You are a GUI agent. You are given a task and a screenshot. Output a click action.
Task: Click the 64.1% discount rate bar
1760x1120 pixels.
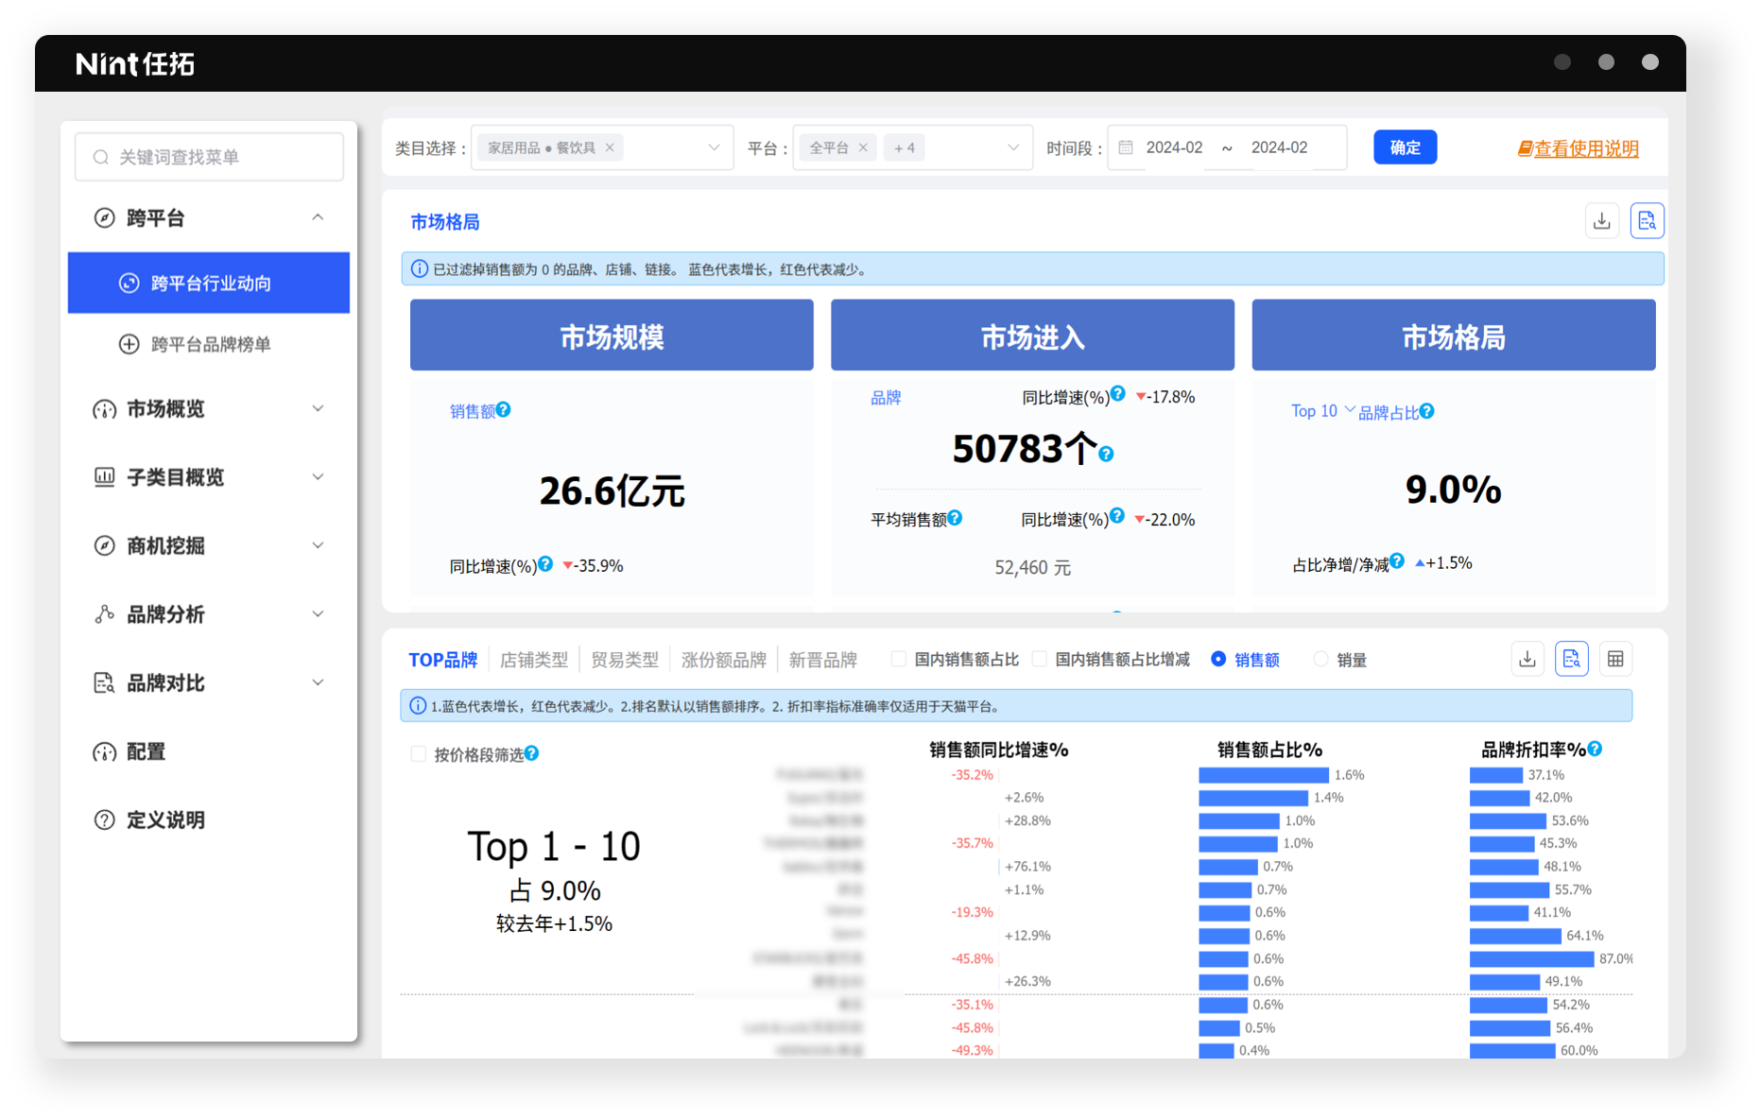click(1515, 936)
